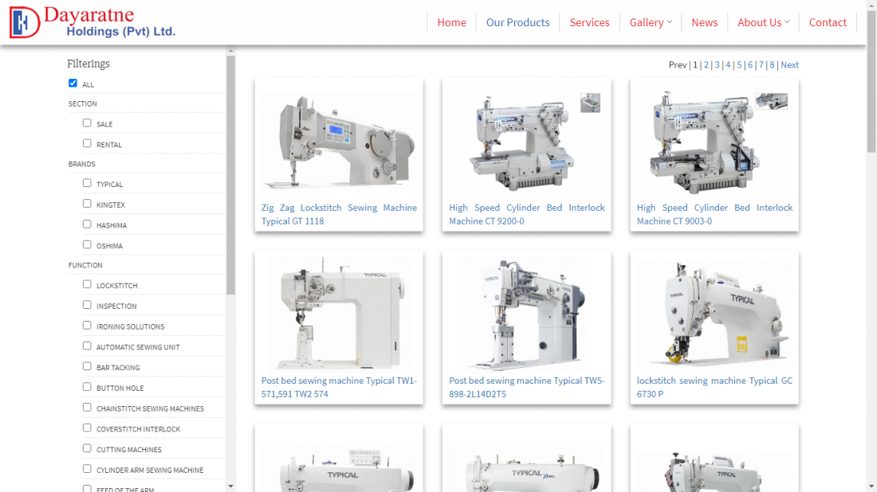Tick the INSPECTION function checkbox
Viewport: 877px width, 492px height.
coord(87,305)
